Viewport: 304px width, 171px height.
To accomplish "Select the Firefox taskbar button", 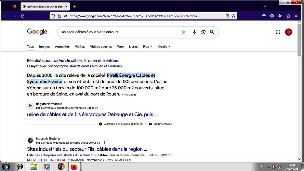I will 74,167.
